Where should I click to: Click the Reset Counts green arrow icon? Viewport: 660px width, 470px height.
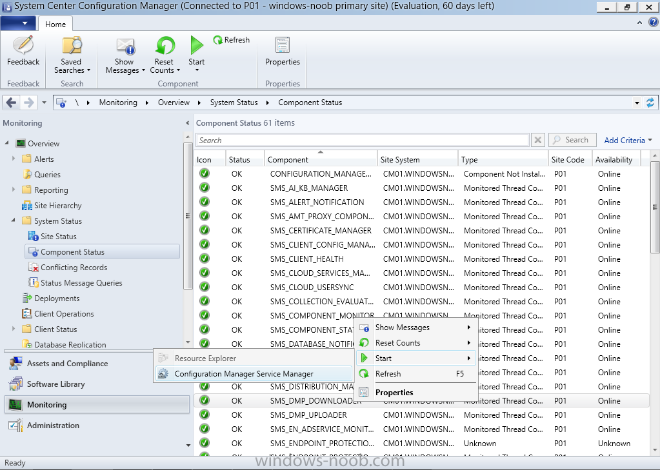[x=165, y=45]
